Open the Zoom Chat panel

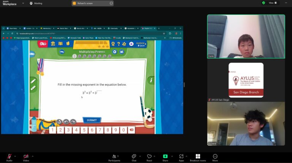coord(134,158)
